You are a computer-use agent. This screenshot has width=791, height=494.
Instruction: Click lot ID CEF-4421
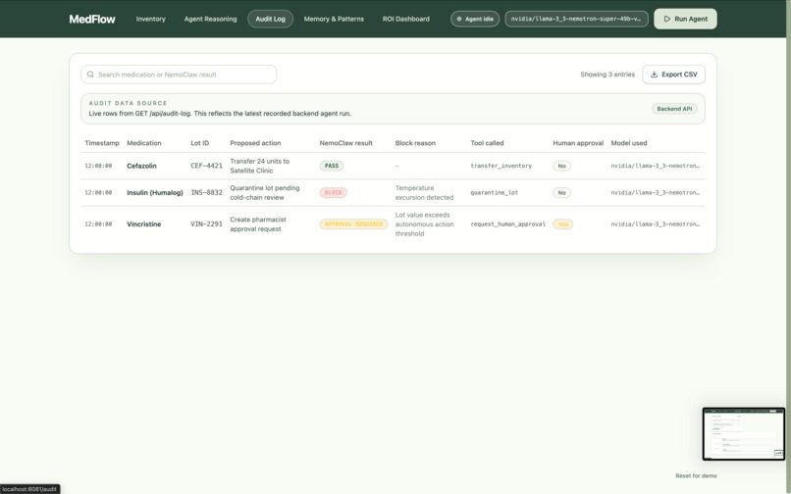[x=206, y=166]
